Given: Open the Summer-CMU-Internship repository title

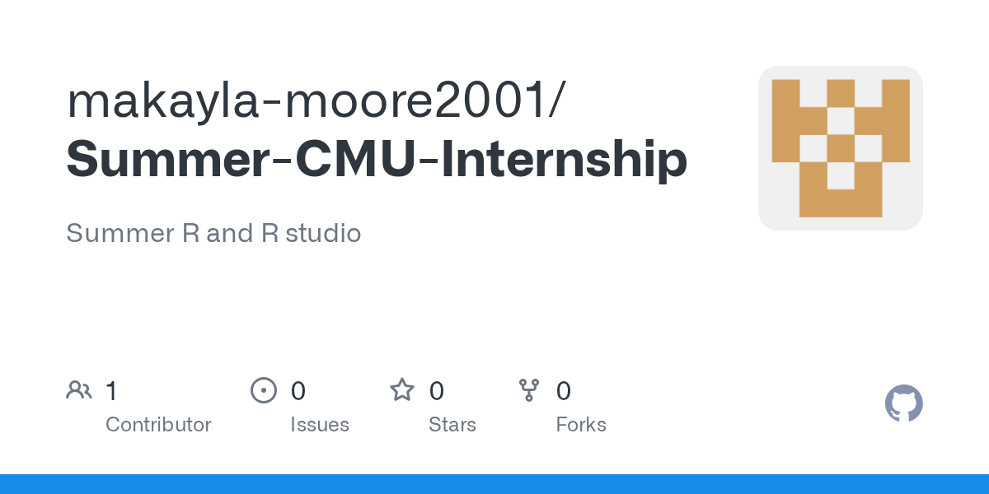Looking at the screenshot, I should (377, 160).
